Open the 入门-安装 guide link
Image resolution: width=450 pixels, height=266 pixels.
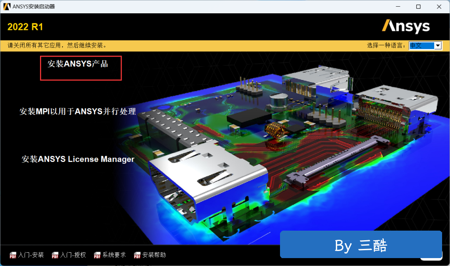[31, 255]
